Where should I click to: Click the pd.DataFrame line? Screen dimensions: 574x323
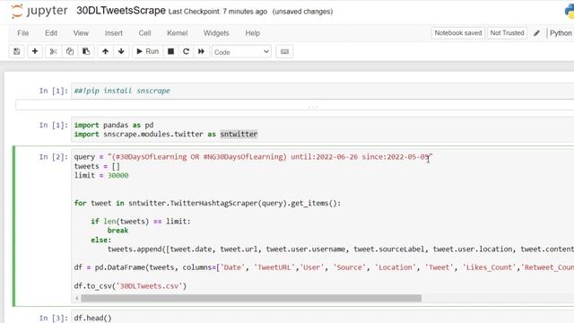click(x=324, y=267)
